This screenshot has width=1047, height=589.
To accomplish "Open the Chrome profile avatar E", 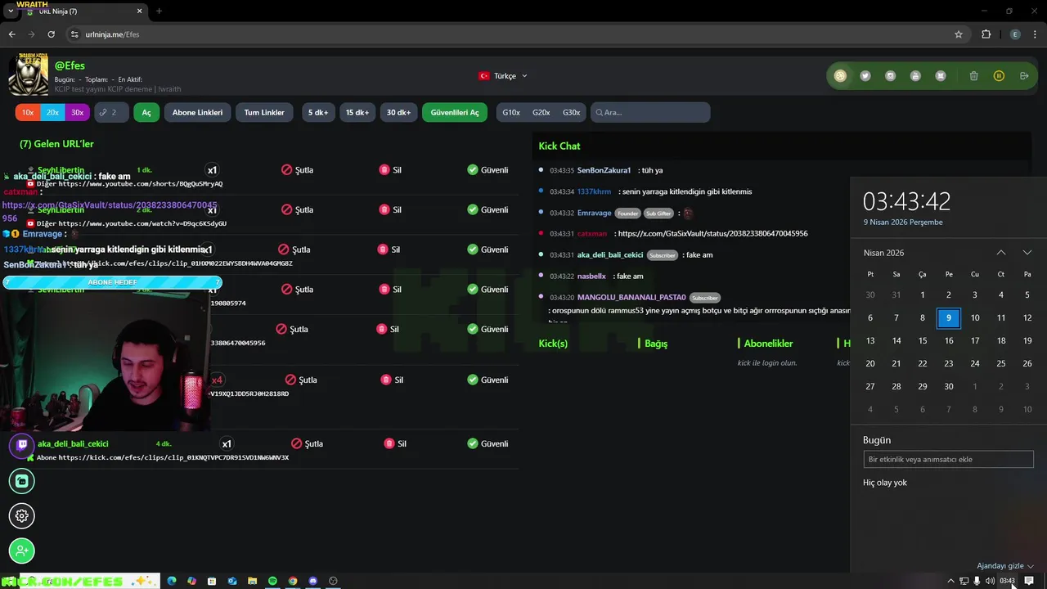I will click(x=1015, y=34).
